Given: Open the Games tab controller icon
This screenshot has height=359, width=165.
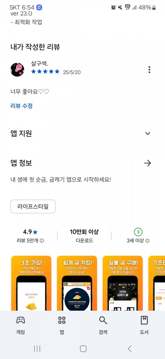Looking at the screenshot, I should click(x=21, y=320).
